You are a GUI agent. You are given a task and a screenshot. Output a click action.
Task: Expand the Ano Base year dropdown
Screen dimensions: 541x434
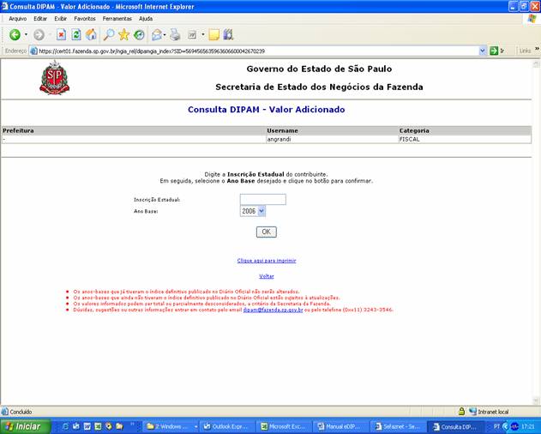coord(261,211)
